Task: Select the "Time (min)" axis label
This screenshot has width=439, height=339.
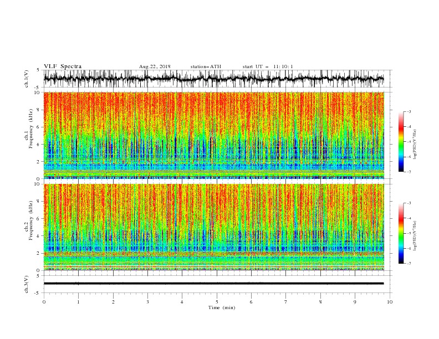Action: point(222,307)
